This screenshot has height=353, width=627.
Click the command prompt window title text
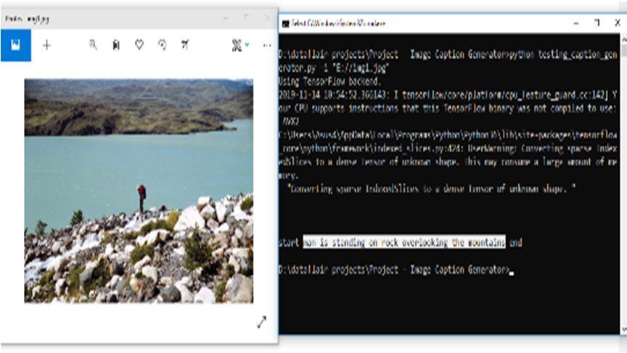click(x=338, y=23)
